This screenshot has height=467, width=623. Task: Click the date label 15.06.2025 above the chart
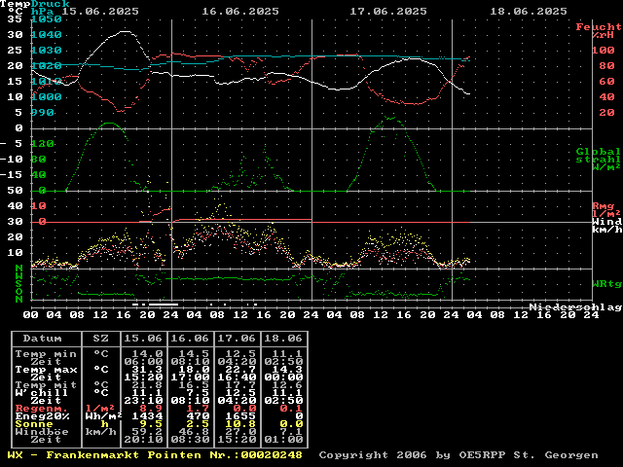pos(100,11)
